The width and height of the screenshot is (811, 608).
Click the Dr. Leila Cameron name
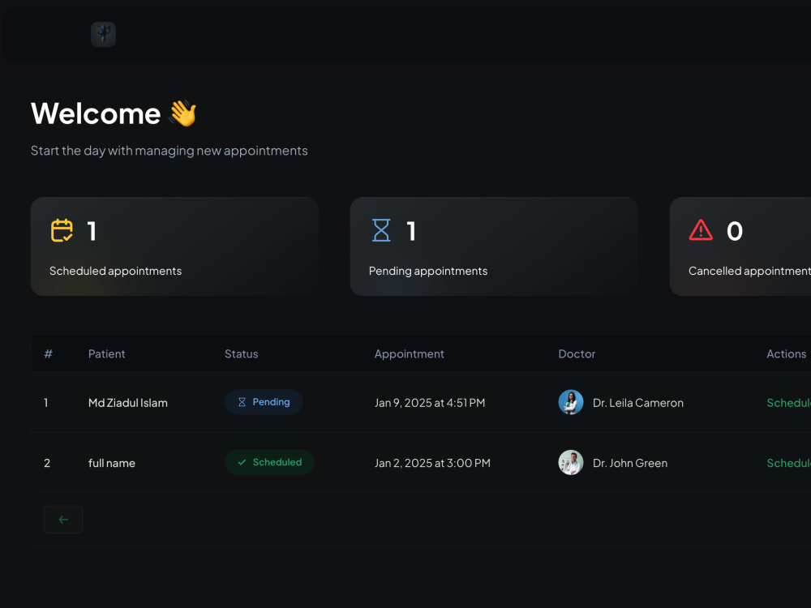[x=637, y=403]
